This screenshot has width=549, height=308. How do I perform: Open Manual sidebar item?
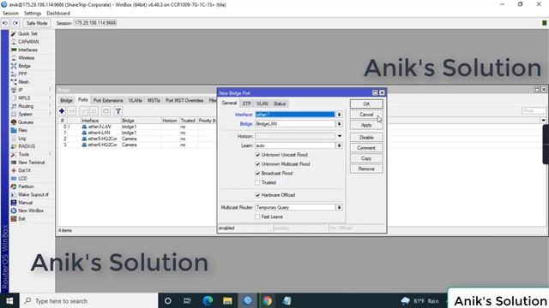pos(25,203)
